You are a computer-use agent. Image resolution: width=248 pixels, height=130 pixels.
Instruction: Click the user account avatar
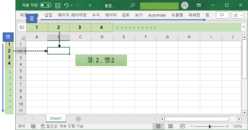(184, 5)
